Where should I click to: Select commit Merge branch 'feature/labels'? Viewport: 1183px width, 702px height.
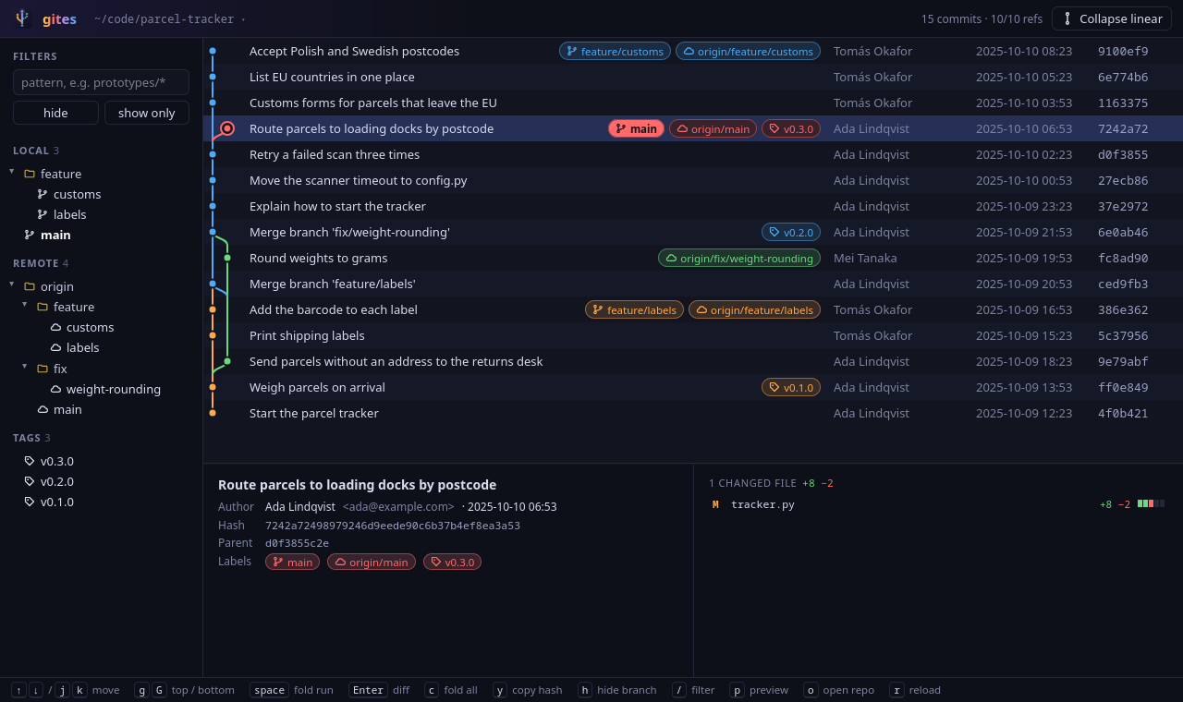point(693,284)
